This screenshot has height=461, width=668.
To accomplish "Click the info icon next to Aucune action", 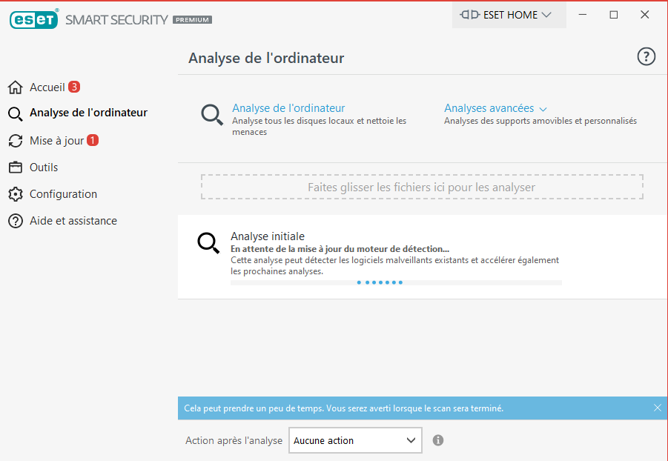I will (438, 440).
